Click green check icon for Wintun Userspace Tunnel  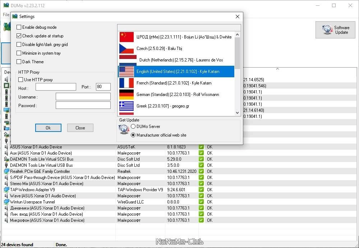201,202
